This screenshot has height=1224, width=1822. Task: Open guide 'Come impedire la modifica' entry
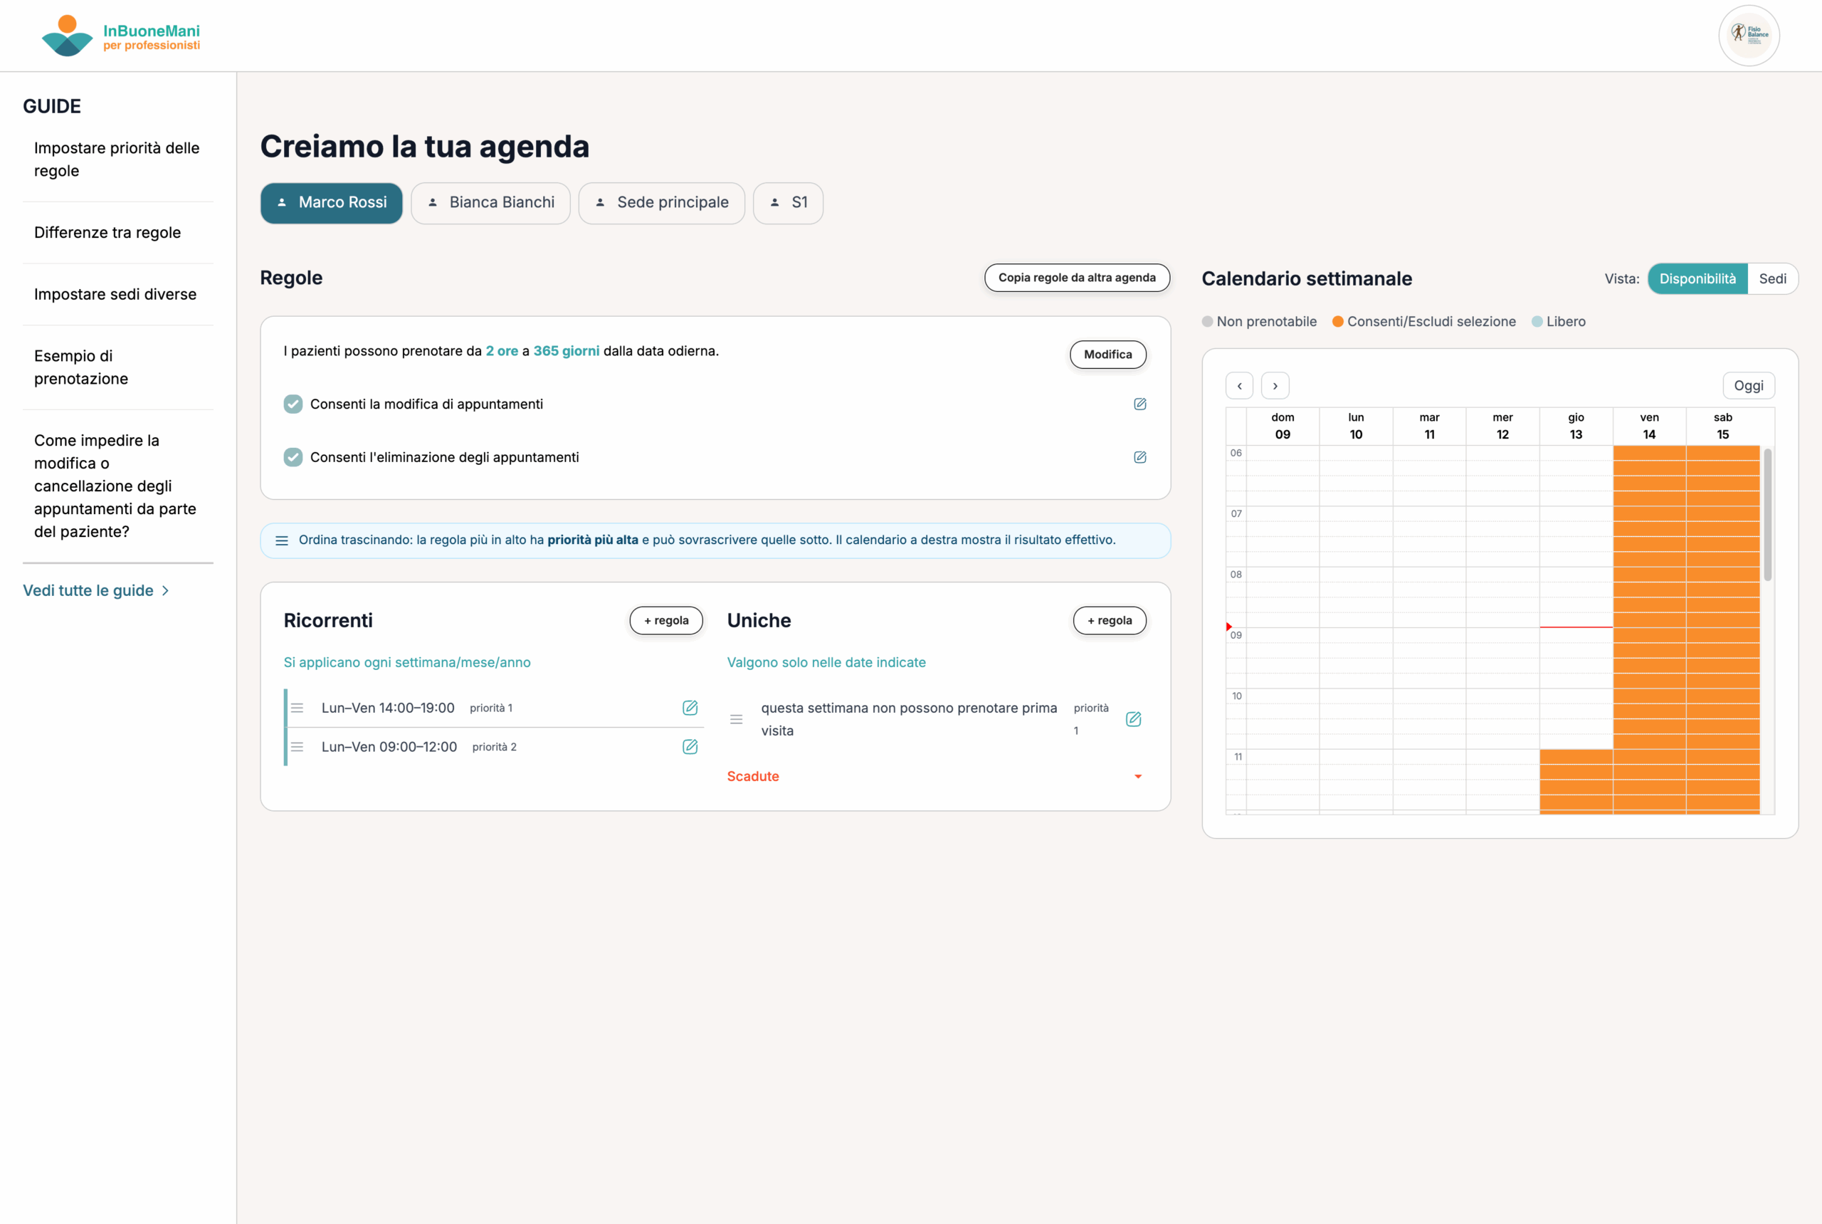pyautogui.click(x=115, y=486)
